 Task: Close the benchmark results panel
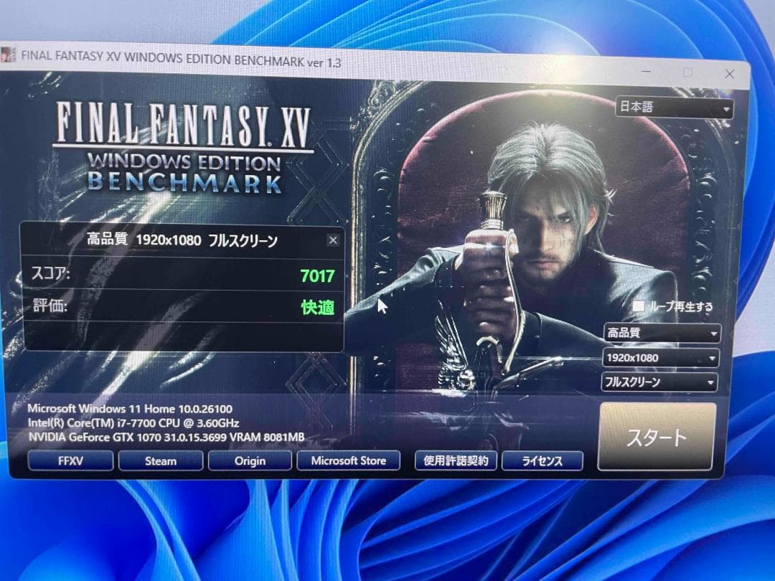tap(333, 240)
